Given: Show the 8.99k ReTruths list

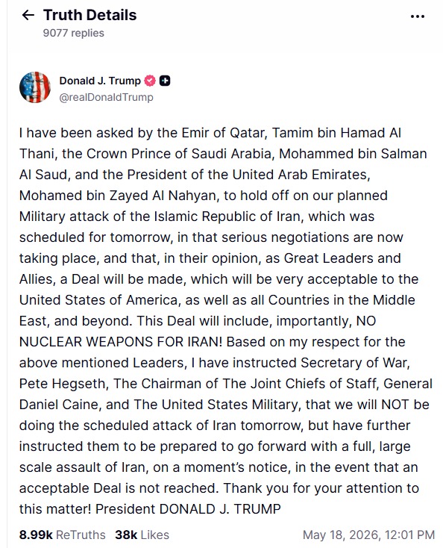Looking at the screenshot, I should point(62,535).
